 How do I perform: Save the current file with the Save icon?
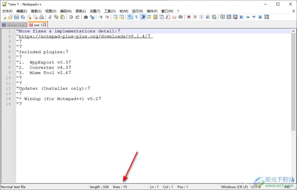(x=16, y=17)
